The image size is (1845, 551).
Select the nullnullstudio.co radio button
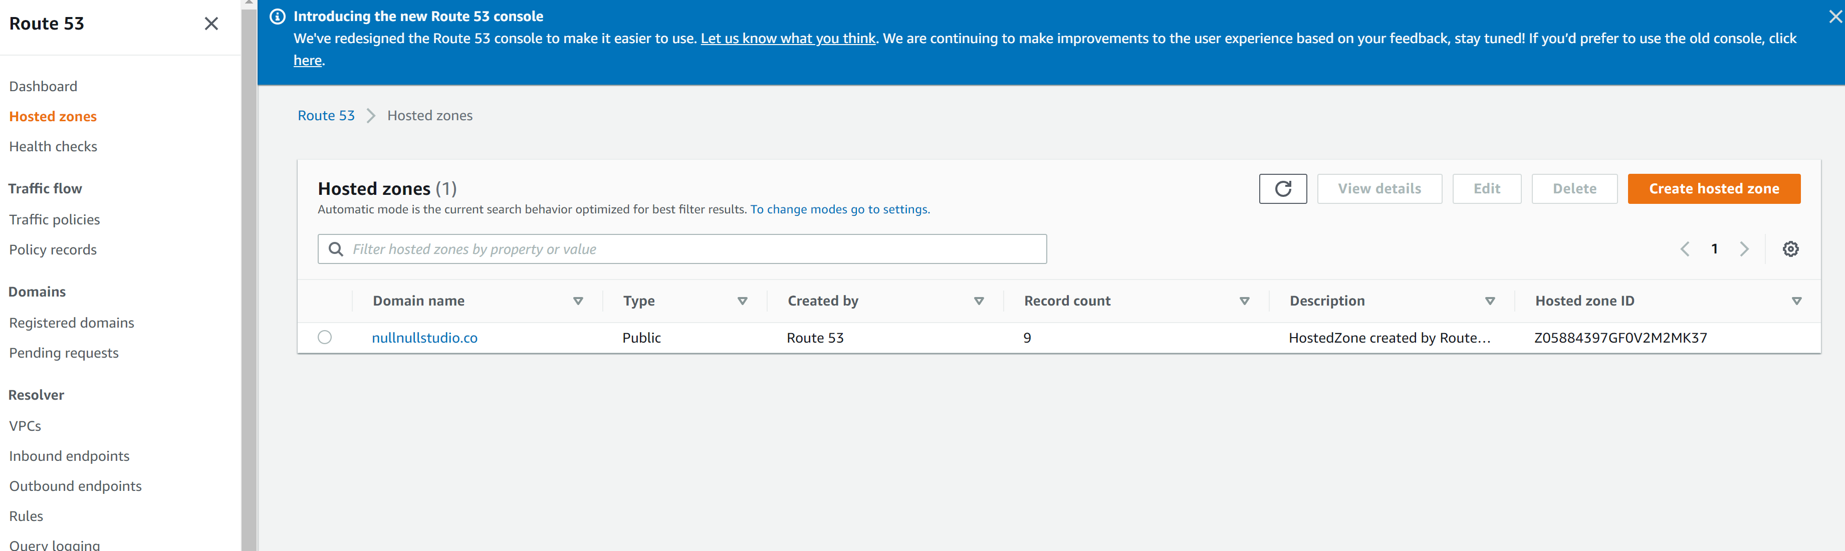coord(324,337)
